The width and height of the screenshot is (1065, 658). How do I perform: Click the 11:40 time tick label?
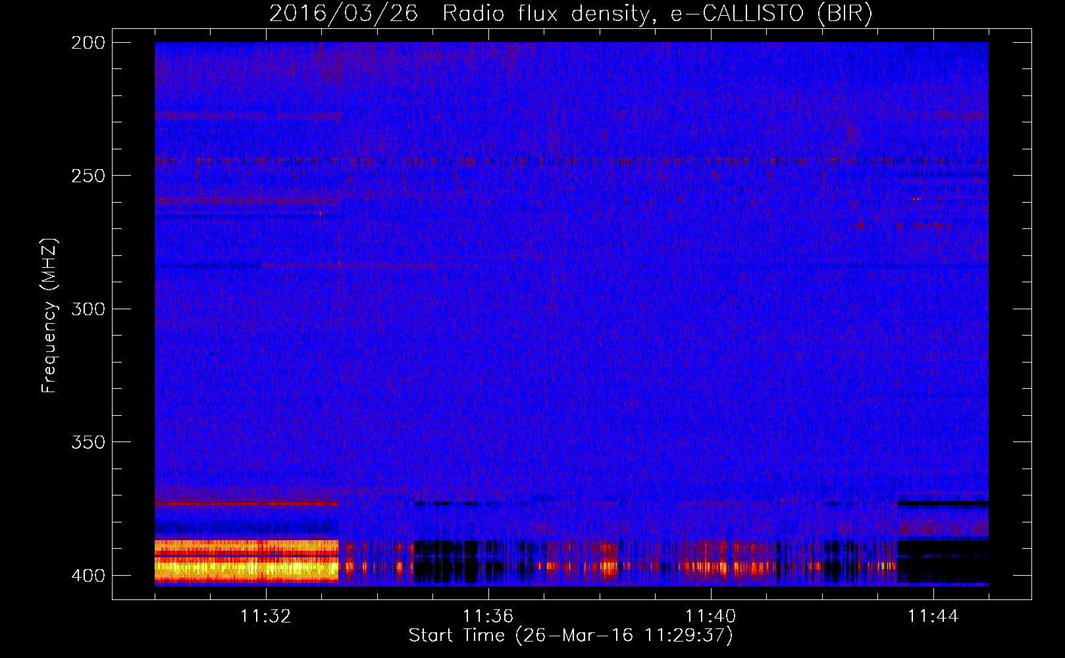click(711, 616)
